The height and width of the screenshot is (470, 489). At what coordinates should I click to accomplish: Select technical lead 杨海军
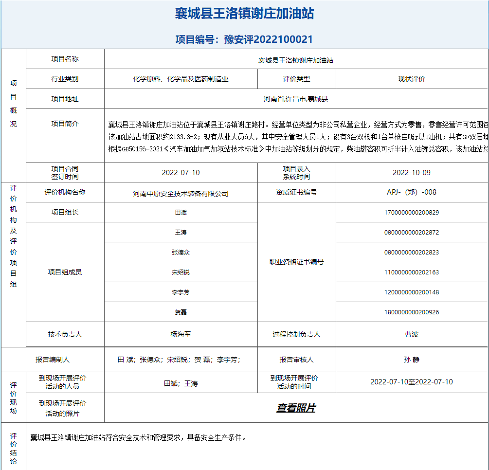click(181, 334)
